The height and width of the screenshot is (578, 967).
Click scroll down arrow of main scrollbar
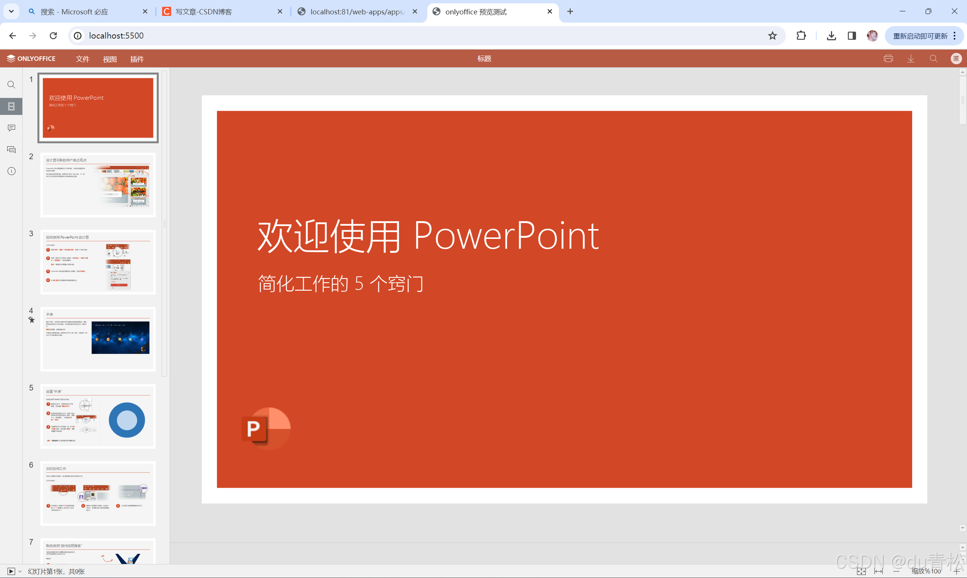coord(962,528)
